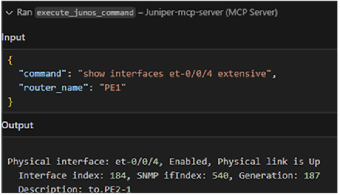Click the word Ran in header
Image resolution: width=340 pixels, height=195 pixels.
[25, 13]
